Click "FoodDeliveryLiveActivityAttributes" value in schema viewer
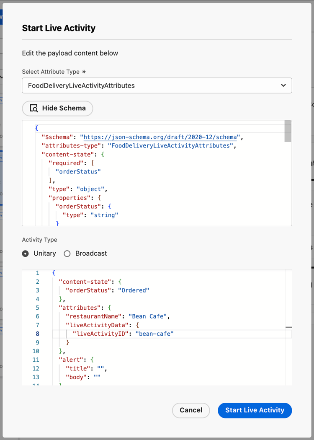 [170, 146]
